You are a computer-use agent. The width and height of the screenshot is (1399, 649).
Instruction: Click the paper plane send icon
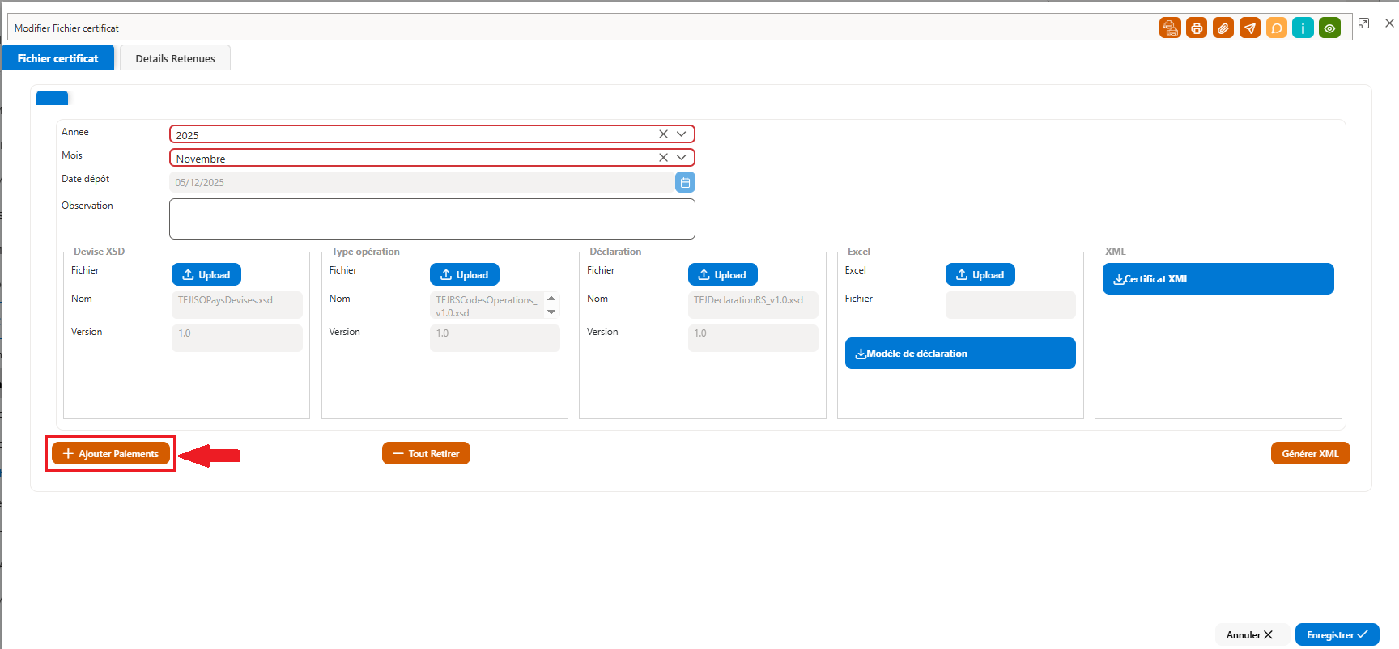1250,28
